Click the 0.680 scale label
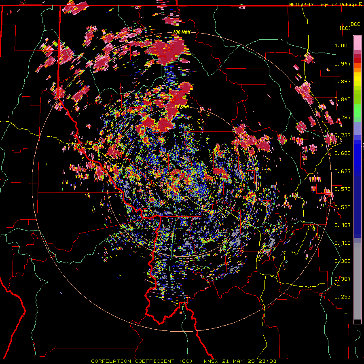 point(343,153)
